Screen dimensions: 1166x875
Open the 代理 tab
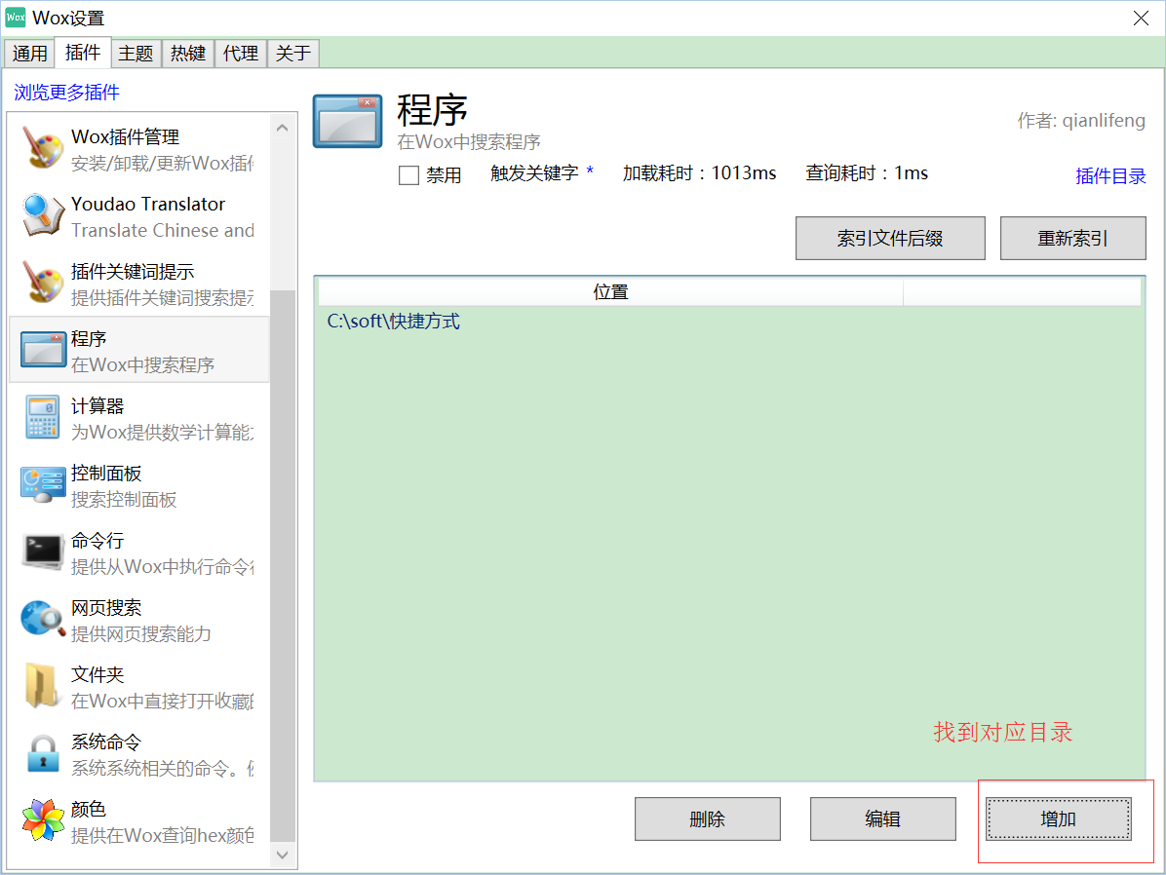tap(241, 54)
